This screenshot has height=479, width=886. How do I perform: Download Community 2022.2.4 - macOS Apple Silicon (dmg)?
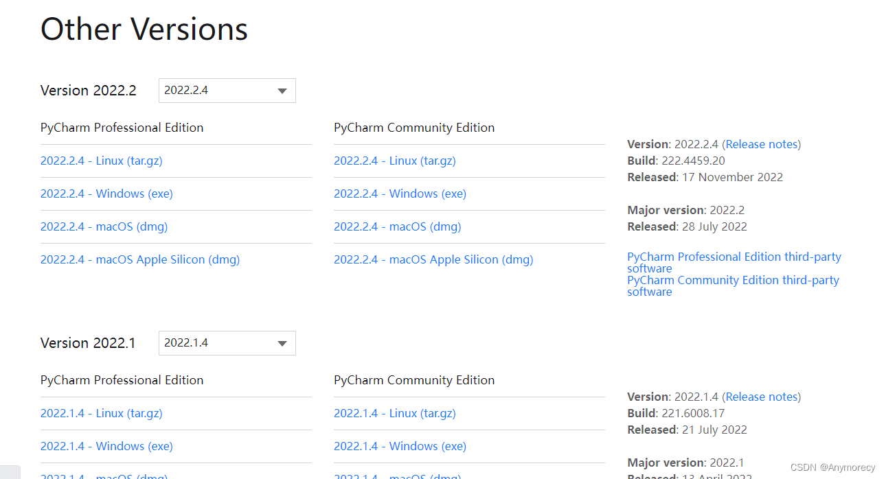tap(433, 259)
